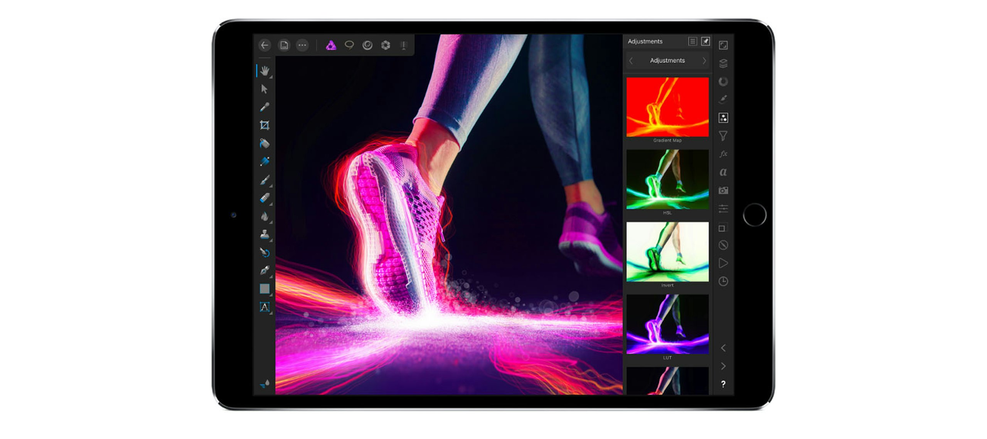Activate the Pen tool
Screen dimensions: 987x439
coord(264,270)
